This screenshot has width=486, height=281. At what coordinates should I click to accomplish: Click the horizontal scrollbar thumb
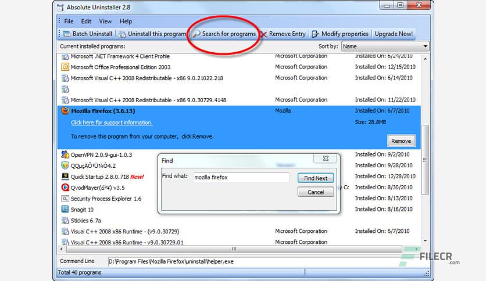click(234, 249)
